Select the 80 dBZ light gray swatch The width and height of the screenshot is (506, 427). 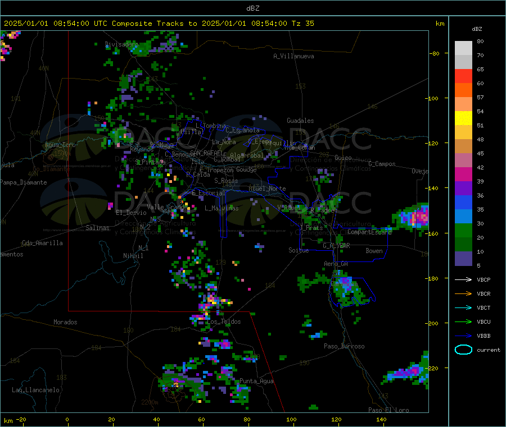(463, 48)
